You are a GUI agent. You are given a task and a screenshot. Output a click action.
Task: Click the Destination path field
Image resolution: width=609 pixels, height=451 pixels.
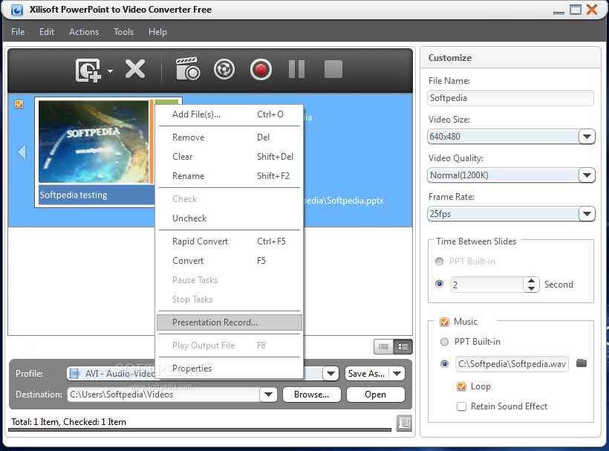click(163, 395)
